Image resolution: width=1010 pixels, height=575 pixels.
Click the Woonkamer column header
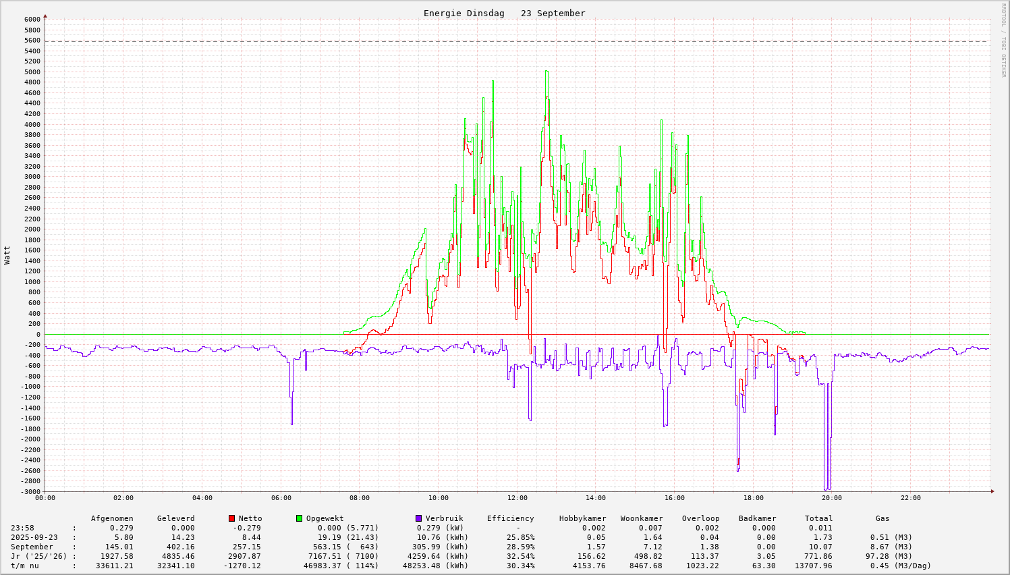tap(642, 518)
